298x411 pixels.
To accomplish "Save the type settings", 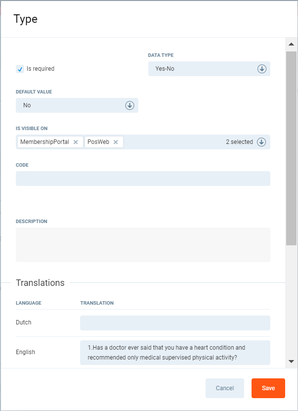I will (268, 388).
